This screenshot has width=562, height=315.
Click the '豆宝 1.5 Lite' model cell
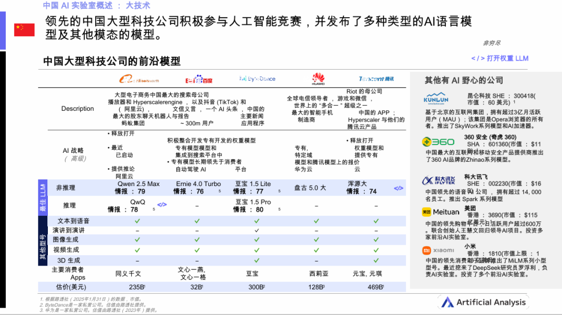click(x=253, y=183)
